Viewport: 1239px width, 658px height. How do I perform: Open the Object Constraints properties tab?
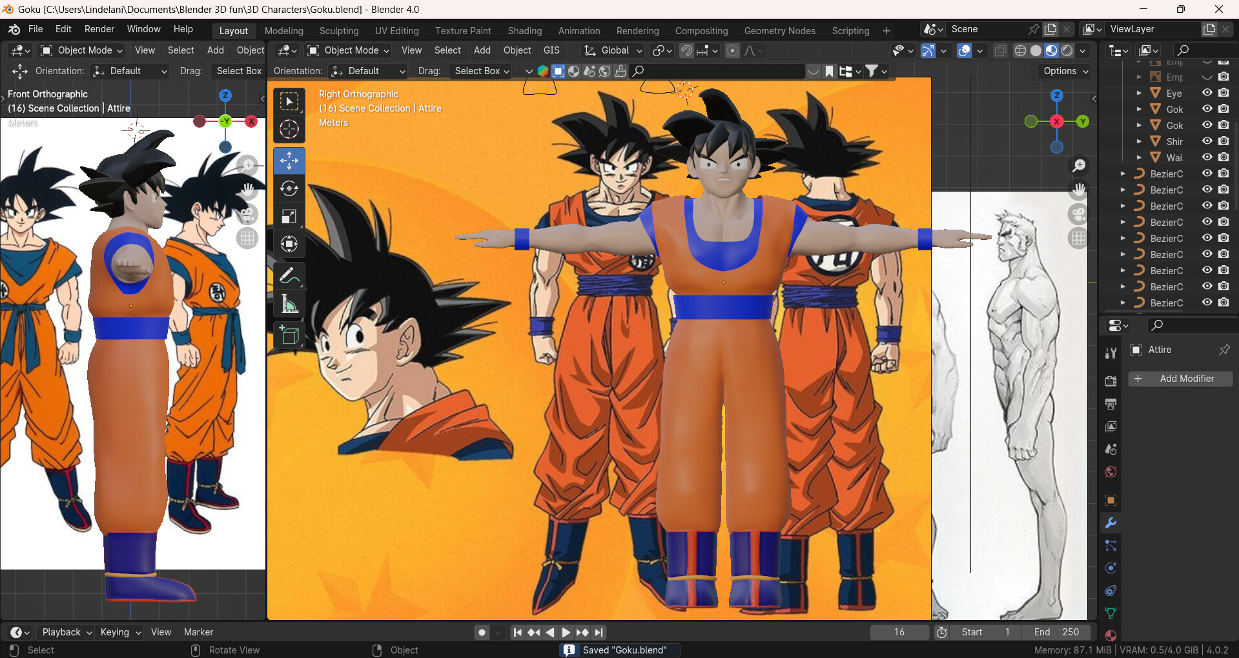click(x=1111, y=591)
